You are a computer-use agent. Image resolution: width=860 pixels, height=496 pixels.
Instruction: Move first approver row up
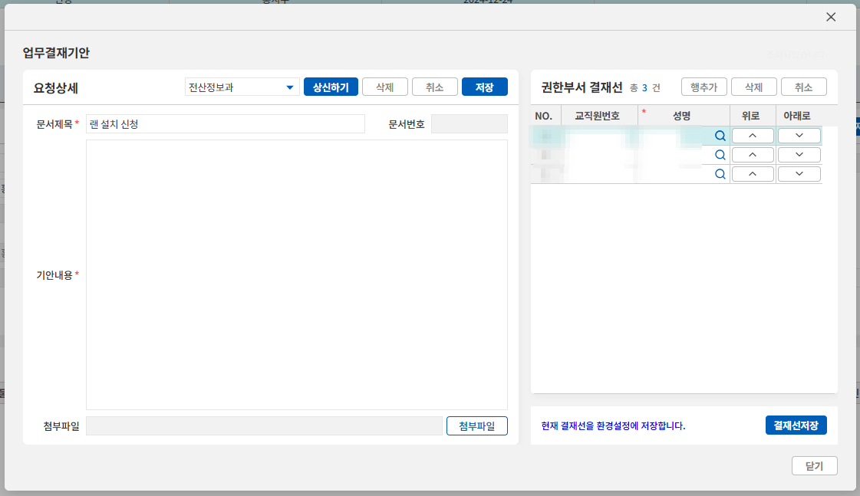[x=752, y=136]
